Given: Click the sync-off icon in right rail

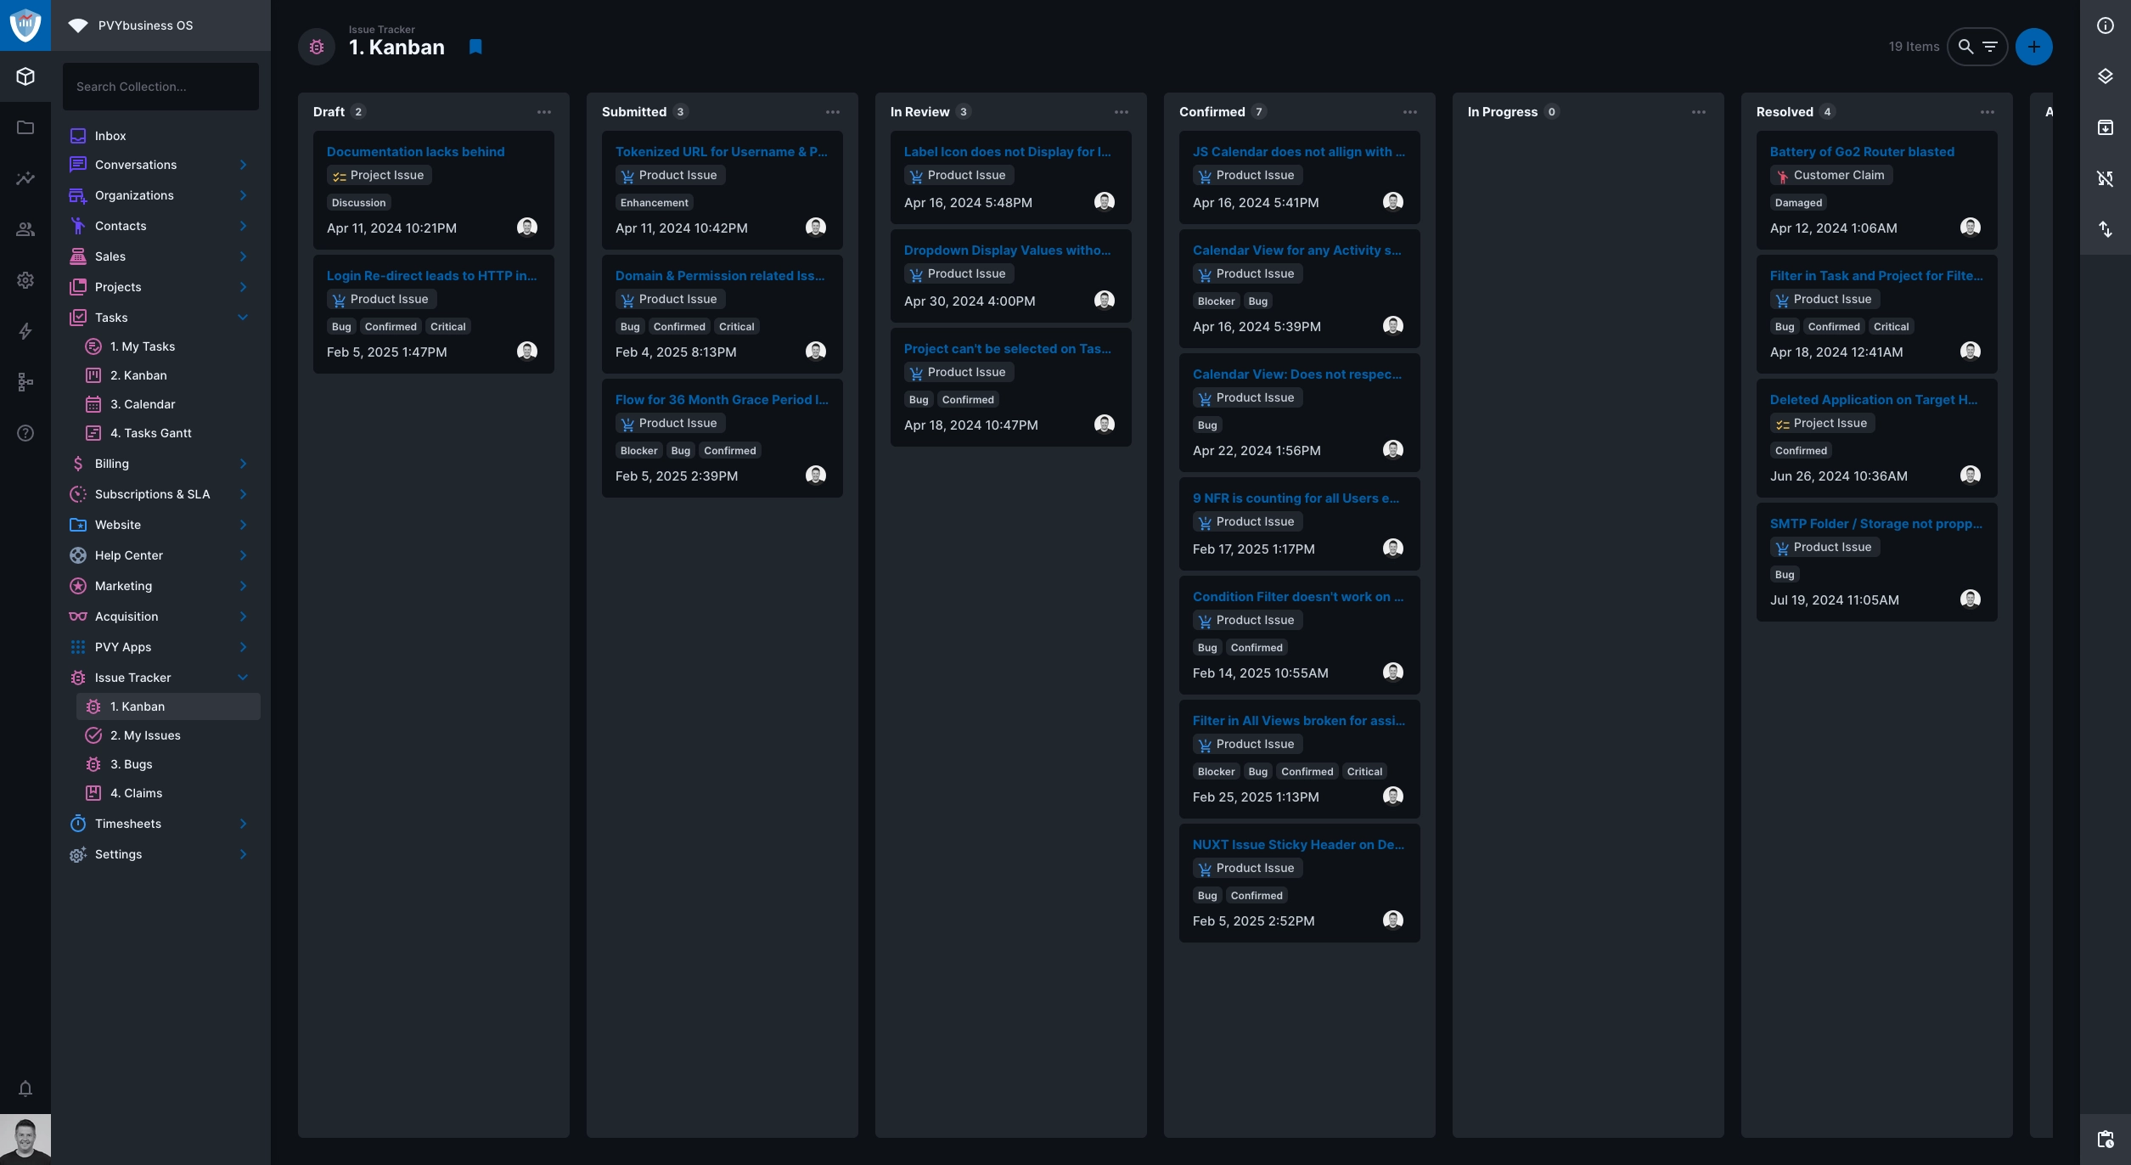Looking at the screenshot, I should [2106, 178].
